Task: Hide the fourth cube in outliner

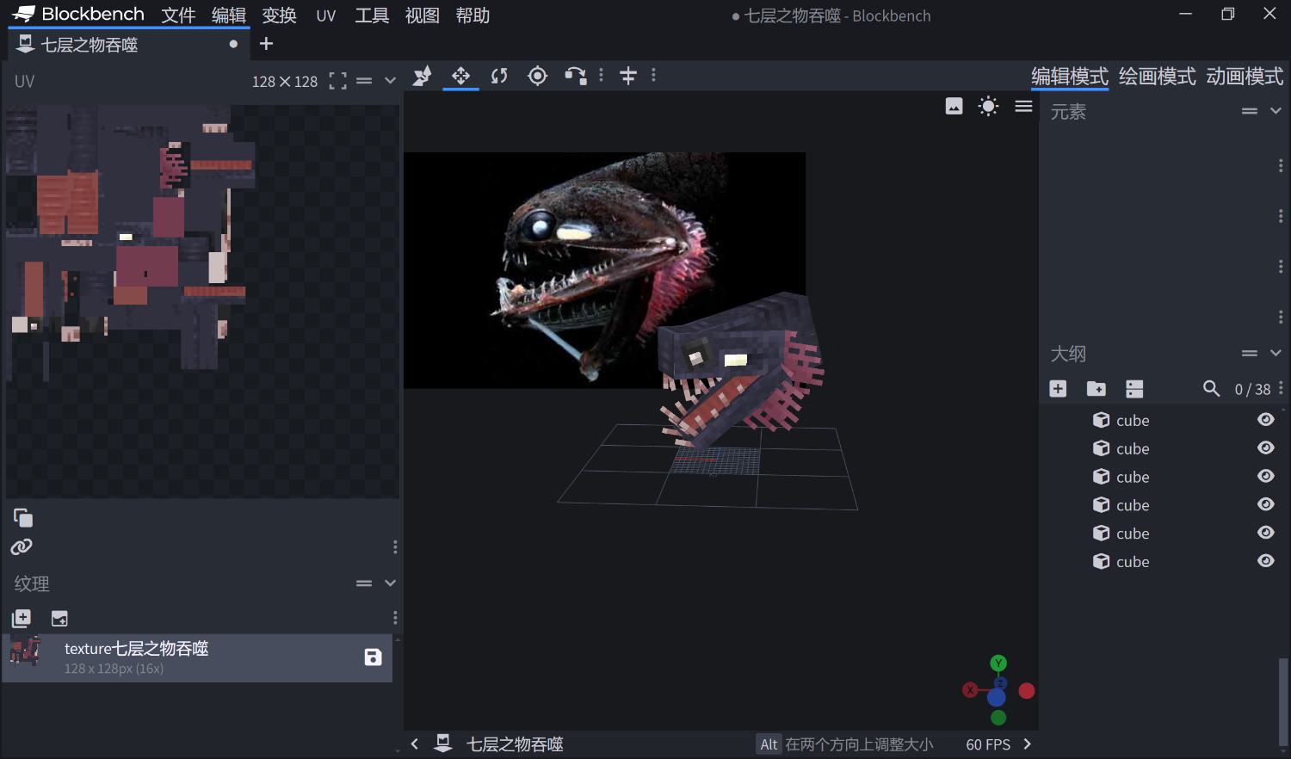Action: (1265, 505)
